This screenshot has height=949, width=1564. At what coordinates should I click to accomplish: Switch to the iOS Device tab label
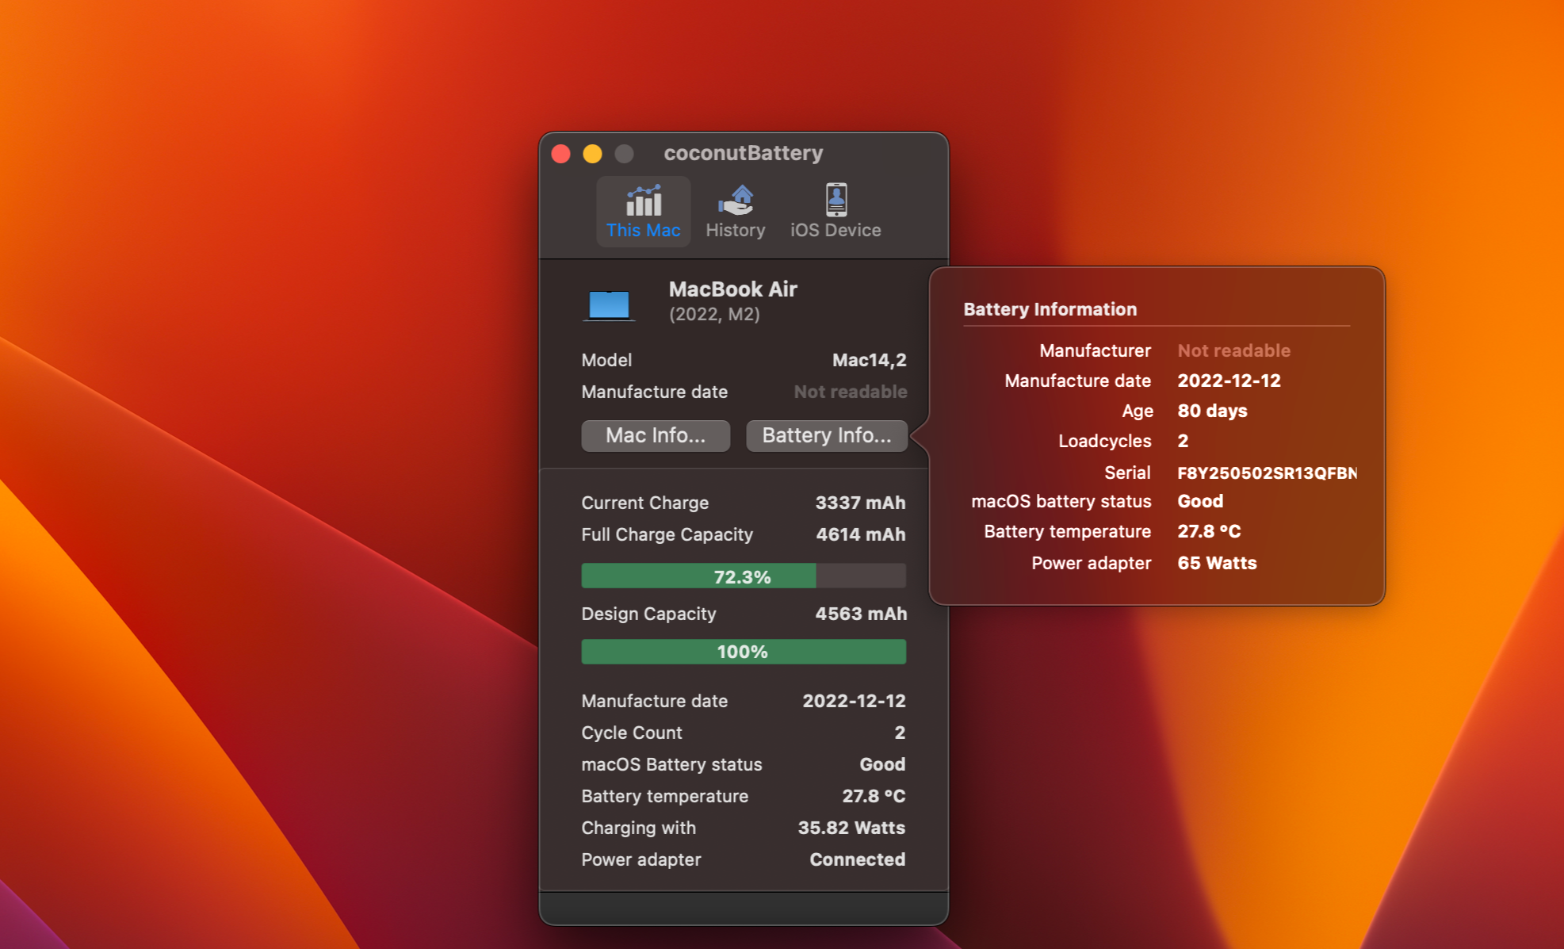pyautogui.click(x=836, y=230)
